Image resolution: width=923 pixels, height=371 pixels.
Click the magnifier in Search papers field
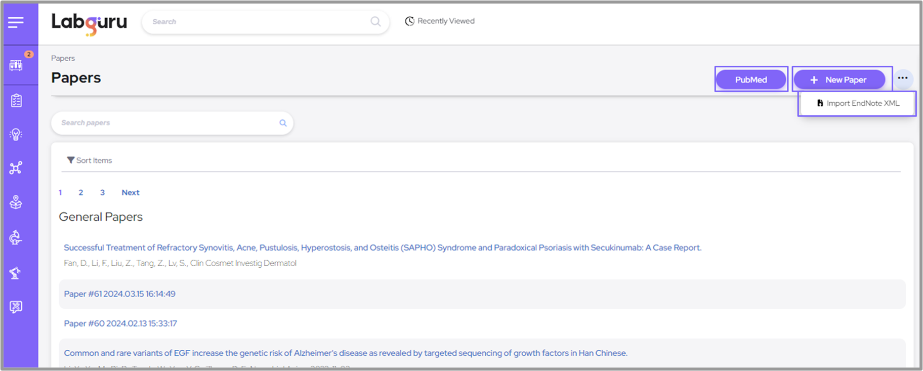(283, 123)
